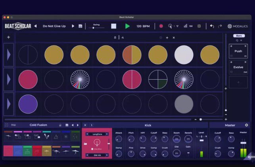Viewport: 255px width, 167px height.
Task: Undo the last action
Action: tap(212, 26)
